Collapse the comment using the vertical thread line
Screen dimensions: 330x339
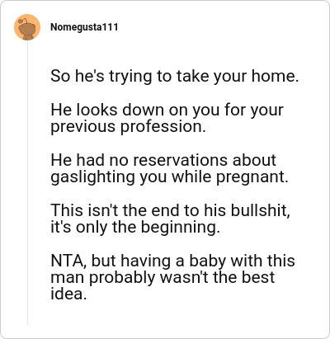27,183
